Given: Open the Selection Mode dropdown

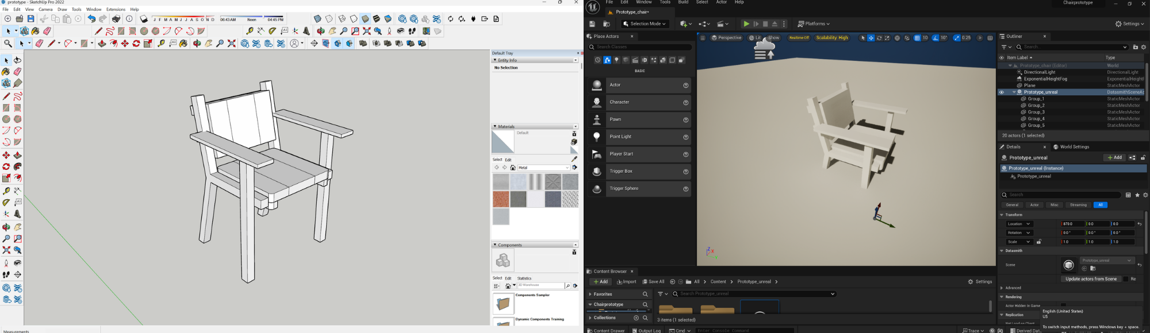Looking at the screenshot, I should click(645, 24).
